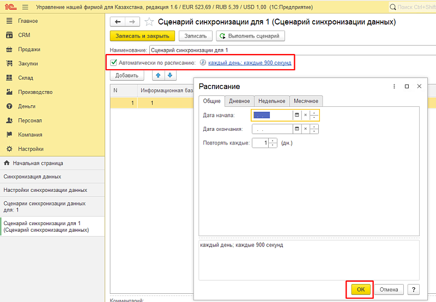Click Дата начала spinner arrows
The height and width of the screenshot is (302, 436).
314,115
